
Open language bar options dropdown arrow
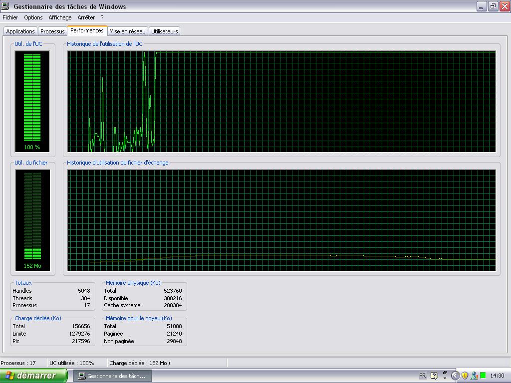pos(445,378)
